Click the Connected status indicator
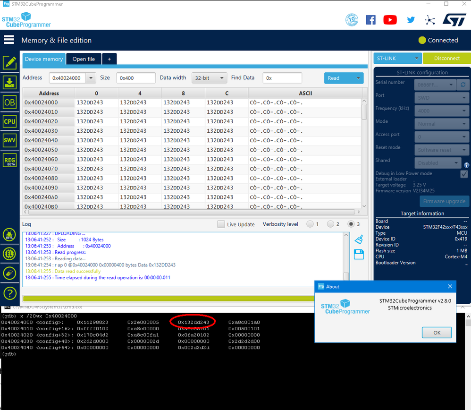Image resolution: width=471 pixels, height=410 pixels. [x=438, y=40]
